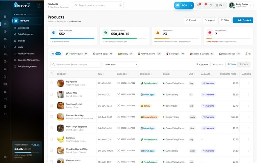The image size is (257, 163).
Task: Open the mail inbox icon in header
Action: coord(199,5)
